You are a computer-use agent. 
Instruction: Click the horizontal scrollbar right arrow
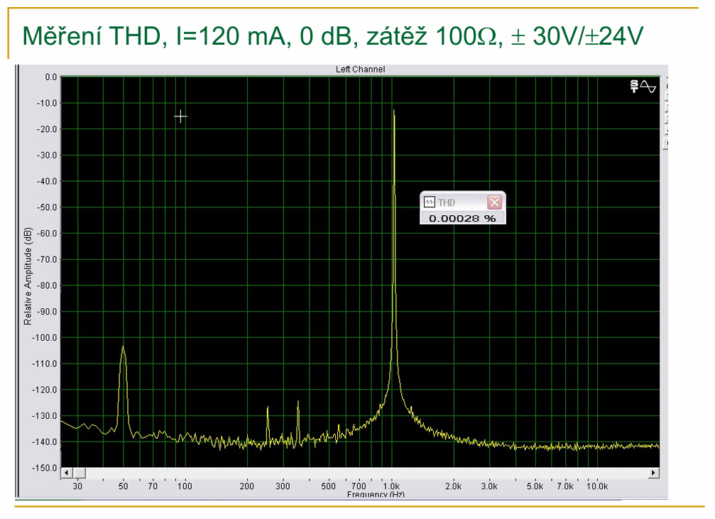654,473
